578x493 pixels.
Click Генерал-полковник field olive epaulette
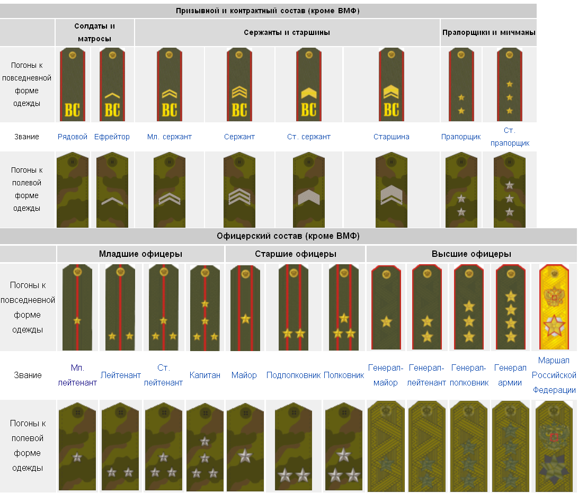click(468, 446)
